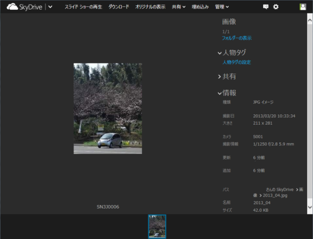The image size is (313, 239).
Task: Select the photo thumbnail in bottom filmstrip
Action: (157, 226)
